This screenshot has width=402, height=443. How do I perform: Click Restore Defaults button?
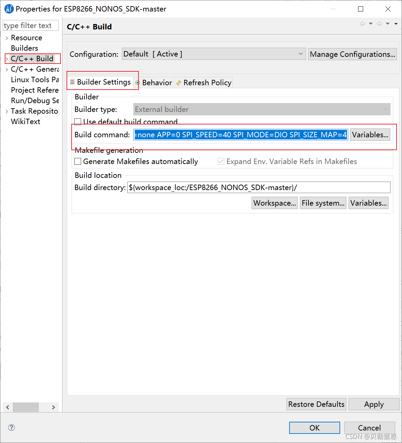click(x=317, y=404)
